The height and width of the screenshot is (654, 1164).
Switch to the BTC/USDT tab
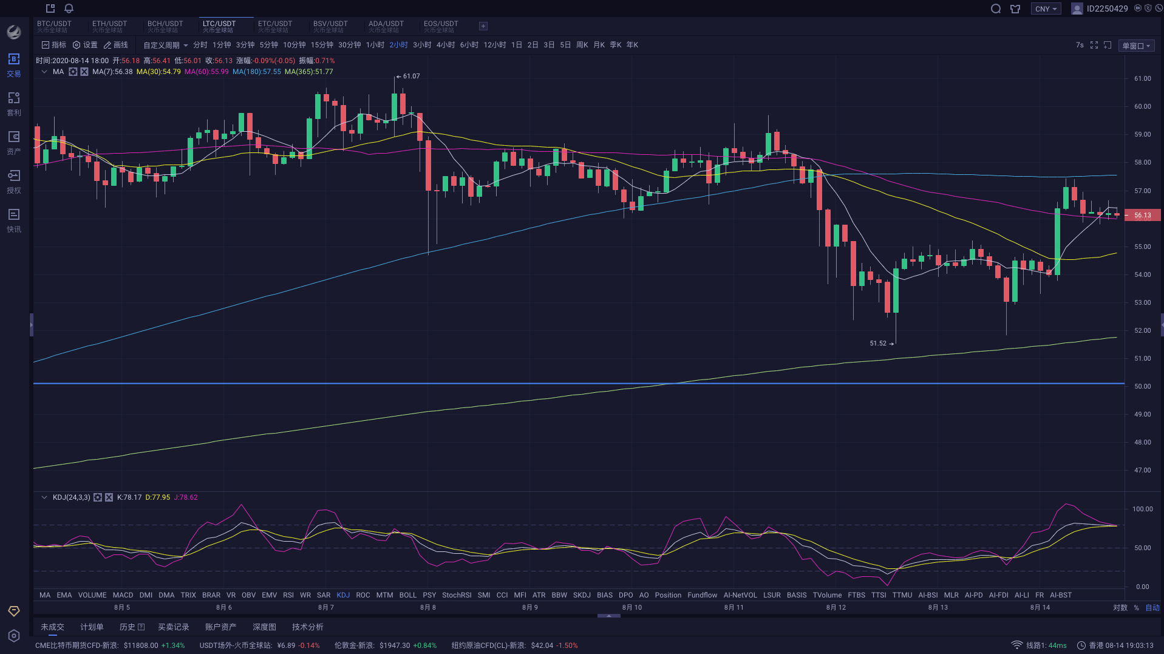(55, 26)
